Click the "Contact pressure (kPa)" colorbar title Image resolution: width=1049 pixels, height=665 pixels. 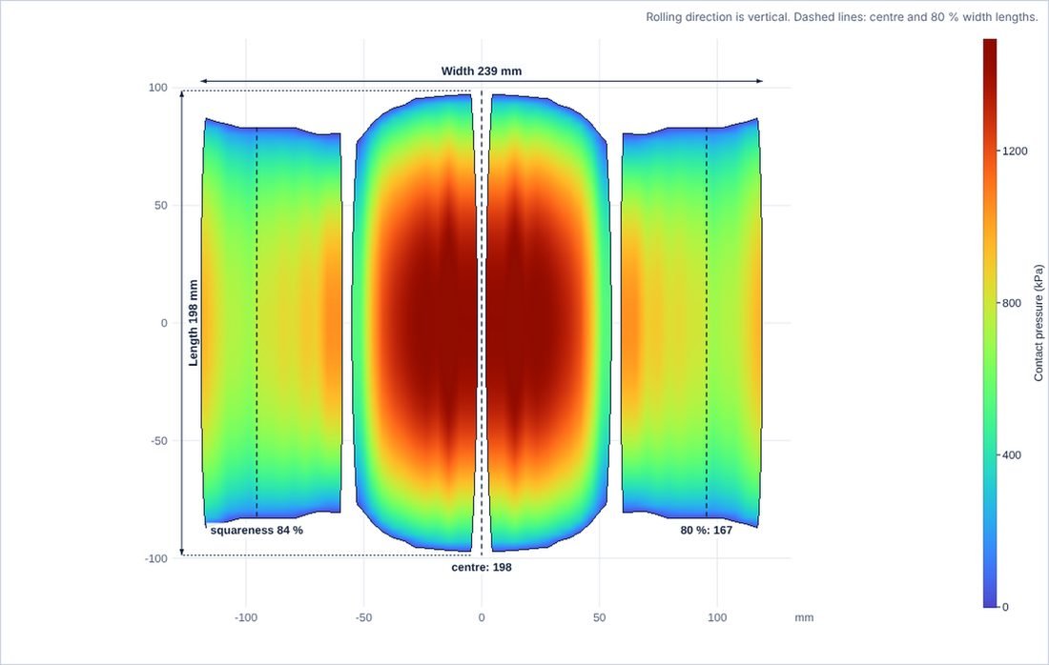pos(1039,323)
